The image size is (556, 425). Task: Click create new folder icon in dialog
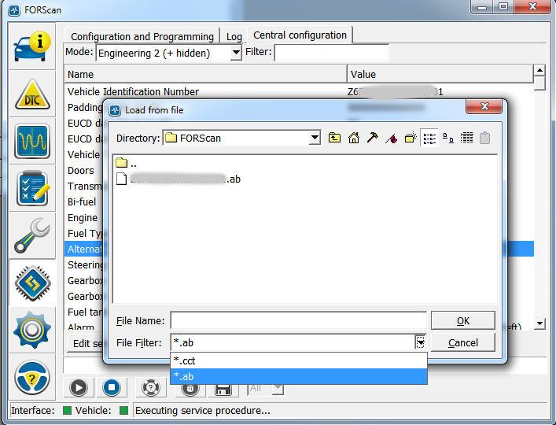(x=410, y=138)
